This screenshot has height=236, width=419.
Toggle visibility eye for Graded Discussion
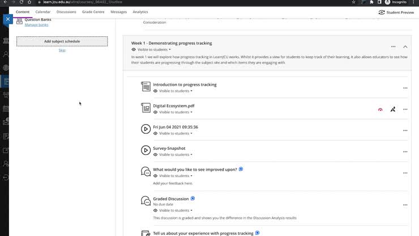pyautogui.click(x=155, y=210)
